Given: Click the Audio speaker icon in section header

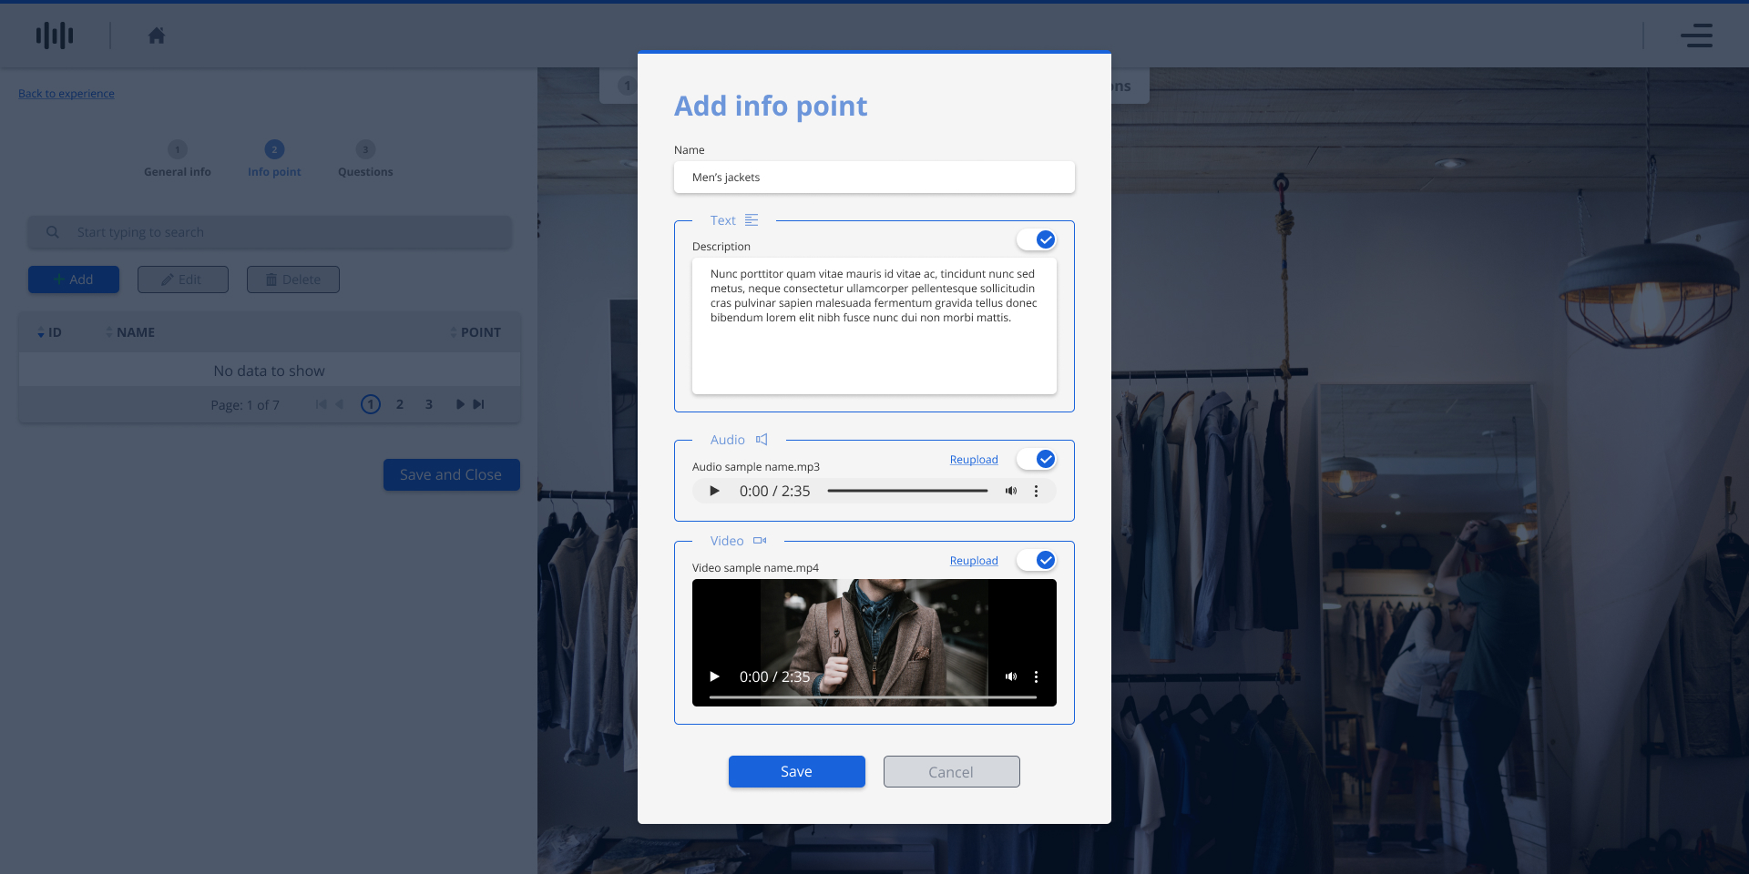Looking at the screenshot, I should (762, 440).
